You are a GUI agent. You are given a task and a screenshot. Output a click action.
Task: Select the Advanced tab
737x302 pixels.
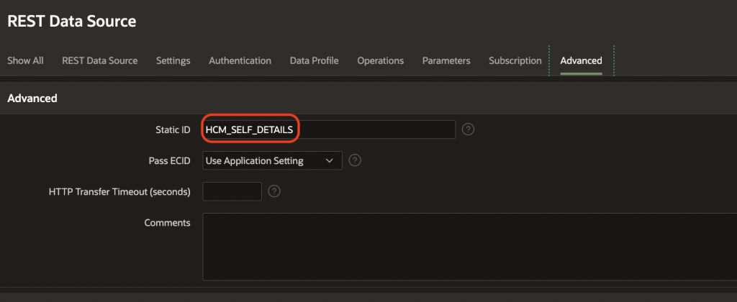[x=581, y=60]
